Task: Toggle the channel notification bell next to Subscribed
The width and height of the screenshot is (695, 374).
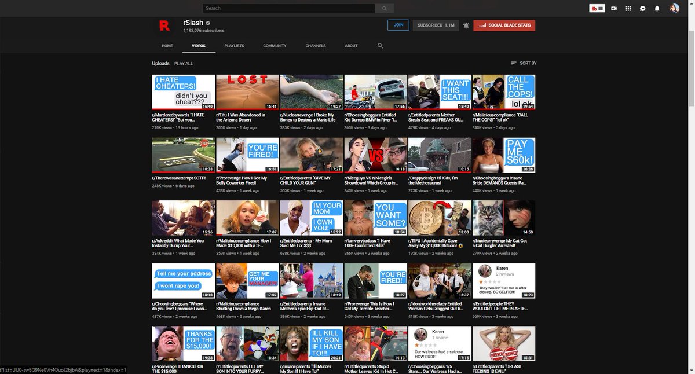Action: (x=466, y=25)
